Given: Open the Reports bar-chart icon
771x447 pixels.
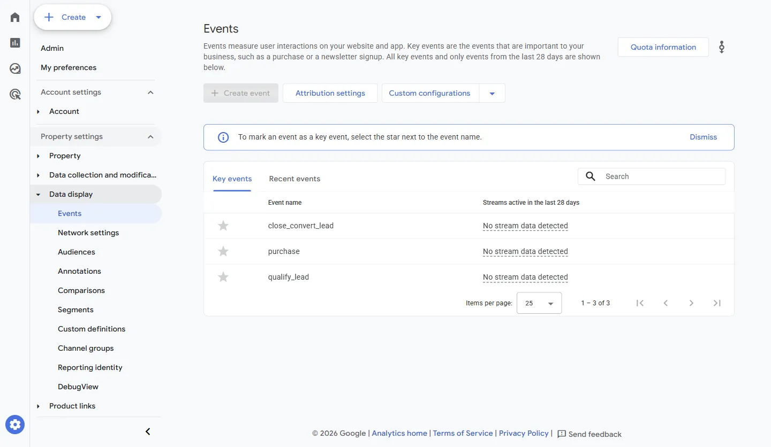Looking at the screenshot, I should tap(15, 43).
